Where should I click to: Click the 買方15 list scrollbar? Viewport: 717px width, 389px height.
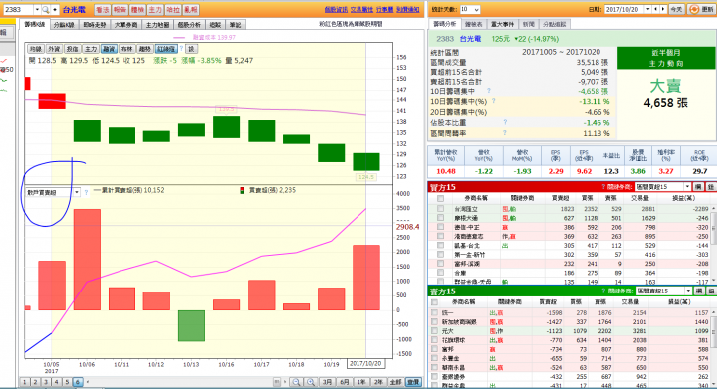click(x=714, y=245)
